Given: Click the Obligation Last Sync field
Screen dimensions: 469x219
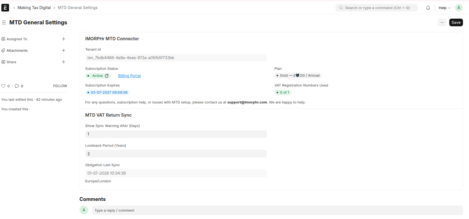Looking at the screenshot, I should 176,173.
